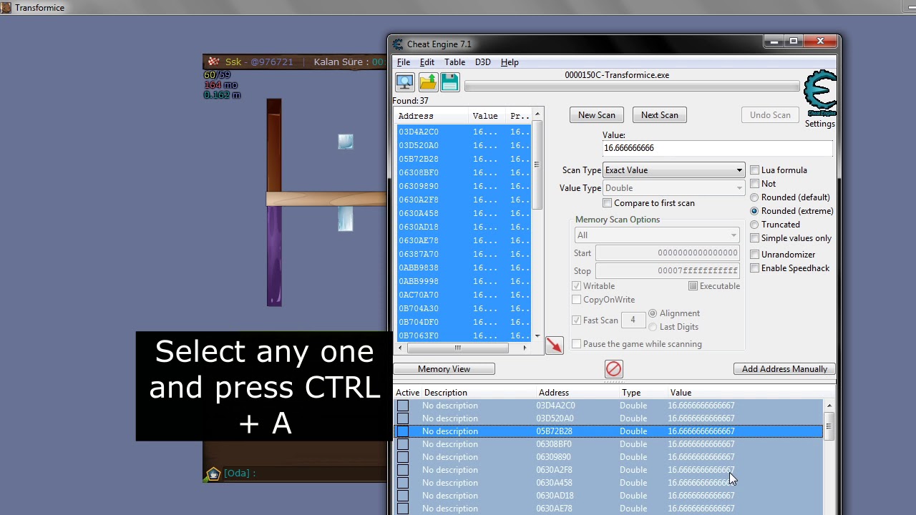The height and width of the screenshot is (515, 916).
Task: Click Double type of 0630A458 row
Action: pos(633,483)
